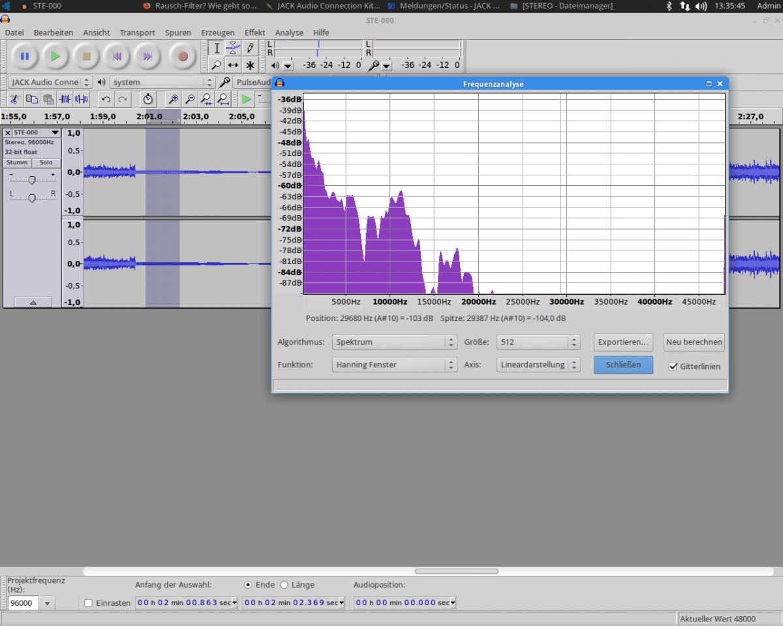The height and width of the screenshot is (626, 783).
Task: Click the system tray volume icon
Action: point(701,6)
